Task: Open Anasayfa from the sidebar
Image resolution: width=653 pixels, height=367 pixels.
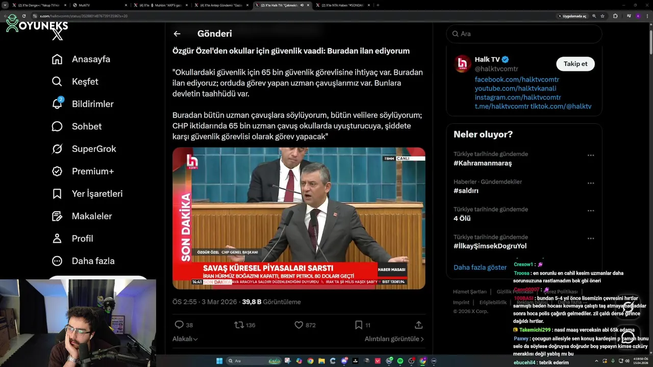Action: coord(81,59)
